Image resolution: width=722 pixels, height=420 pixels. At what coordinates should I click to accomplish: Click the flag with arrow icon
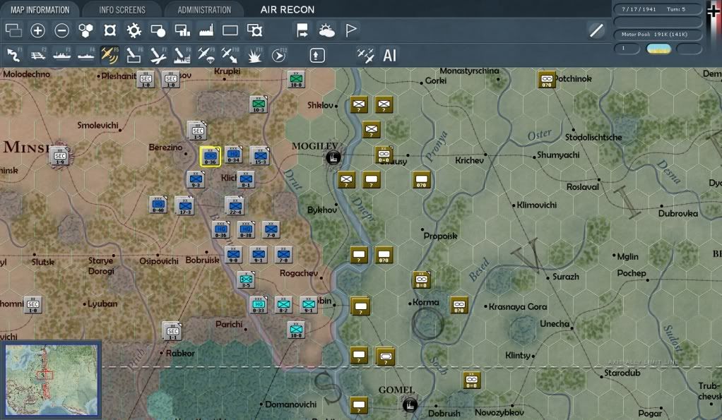click(302, 30)
